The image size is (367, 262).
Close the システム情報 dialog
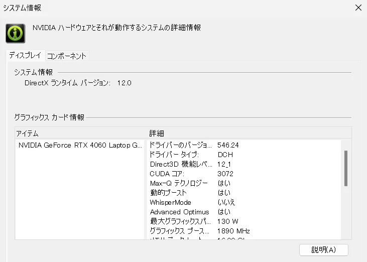(358, 8)
